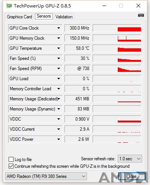
Task: Open the Sensor refresh rate combo box
Action: [130, 159]
